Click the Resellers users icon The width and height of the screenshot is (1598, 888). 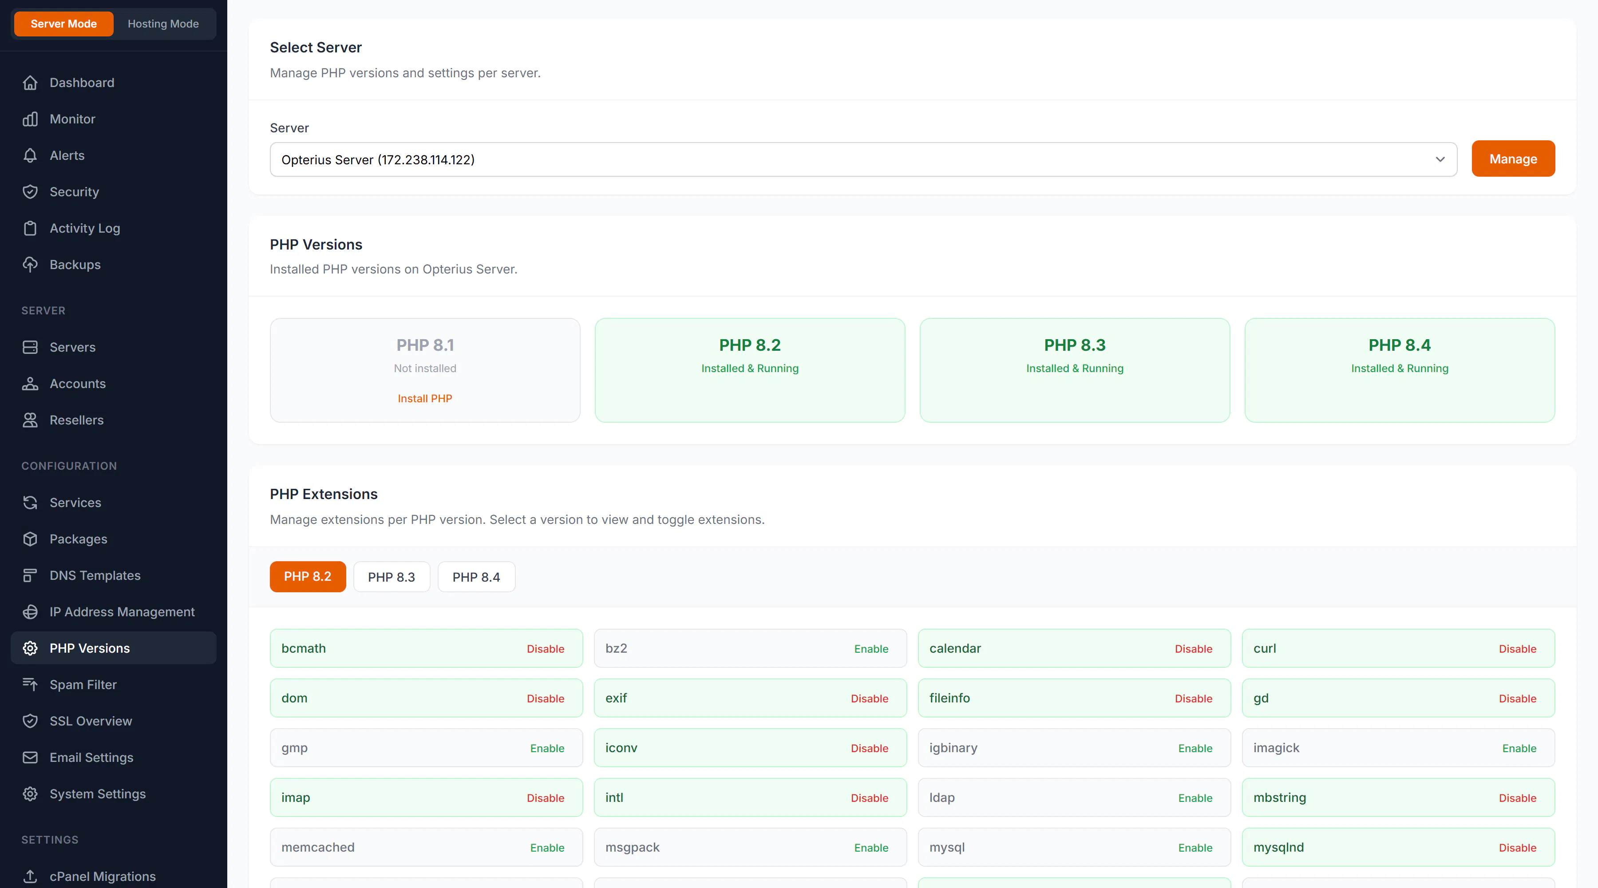point(30,420)
